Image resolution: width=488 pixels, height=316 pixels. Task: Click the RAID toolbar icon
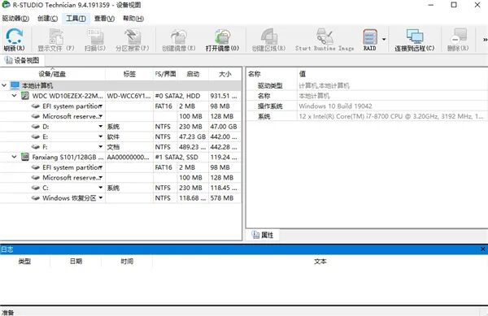pos(370,40)
